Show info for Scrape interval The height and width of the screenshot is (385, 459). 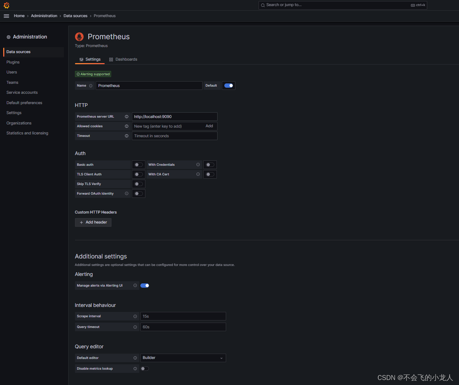point(135,316)
